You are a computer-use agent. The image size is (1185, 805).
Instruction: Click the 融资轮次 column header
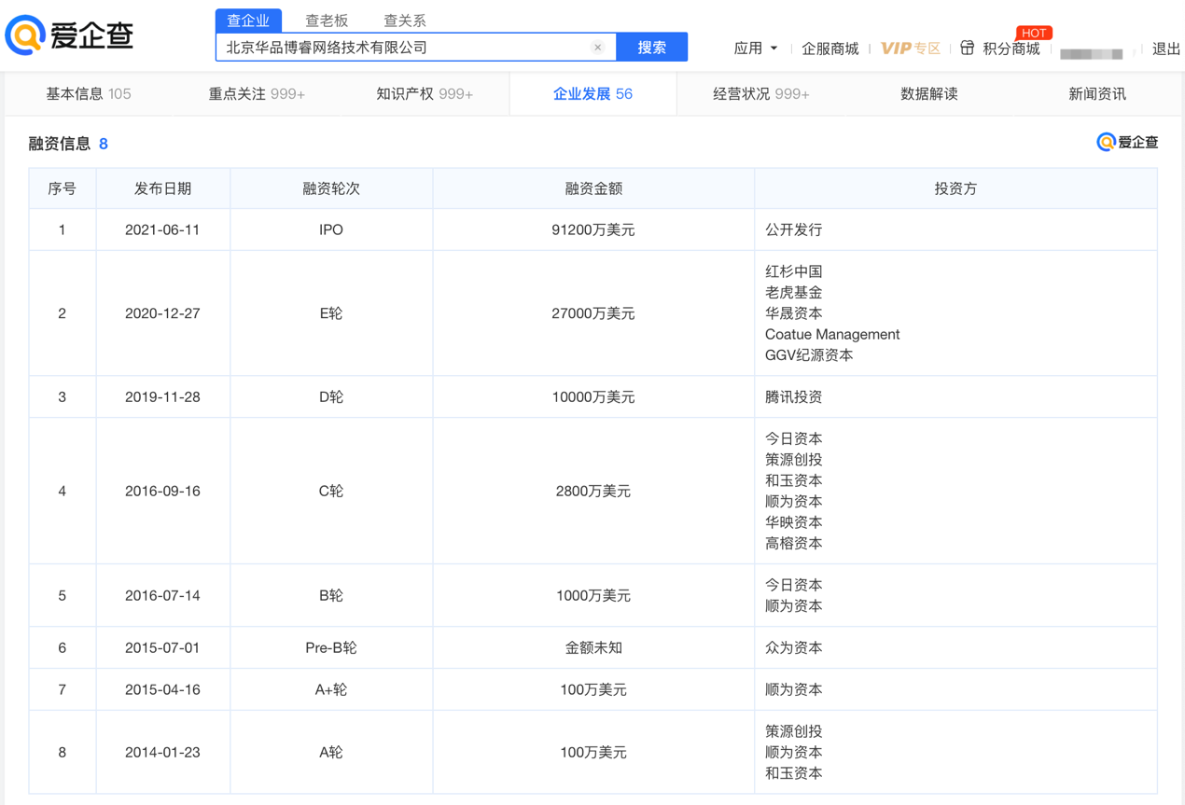(x=331, y=188)
